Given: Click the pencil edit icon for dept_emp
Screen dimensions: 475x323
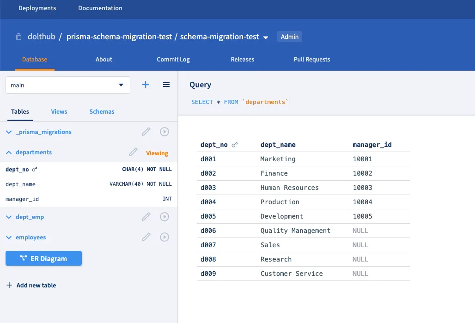Looking at the screenshot, I should (x=146, y=217).
